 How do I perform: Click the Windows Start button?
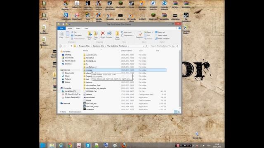[43, 145]
